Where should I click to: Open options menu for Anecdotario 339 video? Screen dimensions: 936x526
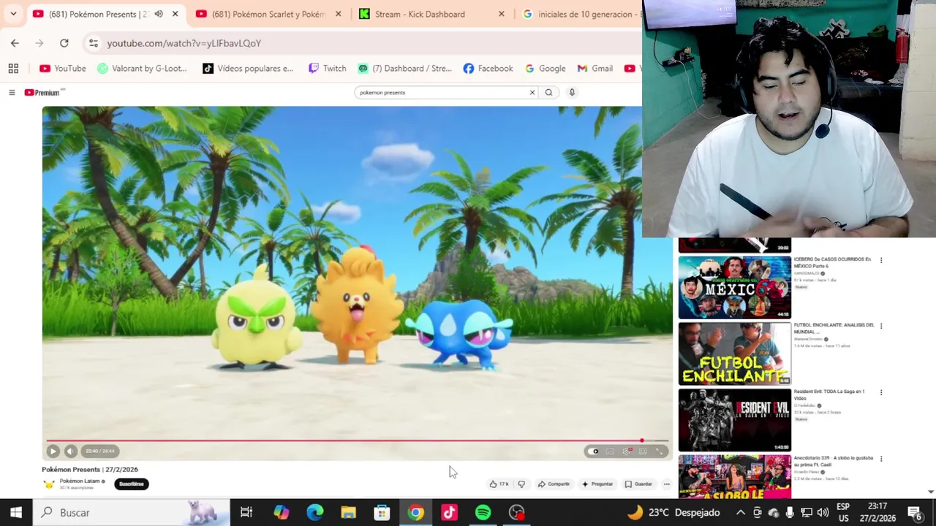click(x=881, y=459)
